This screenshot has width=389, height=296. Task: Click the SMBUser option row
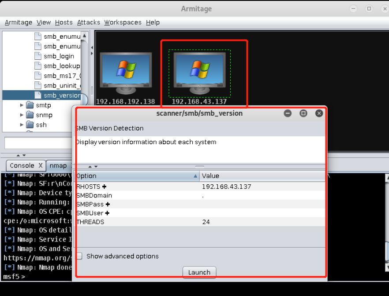coord(200,213)
